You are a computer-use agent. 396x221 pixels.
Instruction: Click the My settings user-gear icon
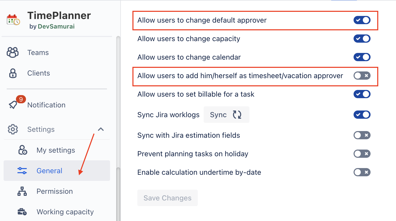23,150
